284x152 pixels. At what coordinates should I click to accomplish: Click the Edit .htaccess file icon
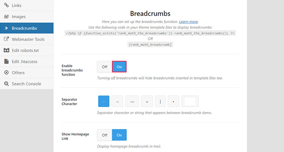tap(6, 62)
